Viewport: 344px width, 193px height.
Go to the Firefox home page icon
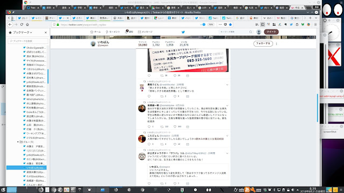tap(27, 25)
